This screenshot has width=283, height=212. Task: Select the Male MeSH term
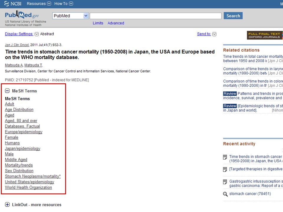(9, 154)
